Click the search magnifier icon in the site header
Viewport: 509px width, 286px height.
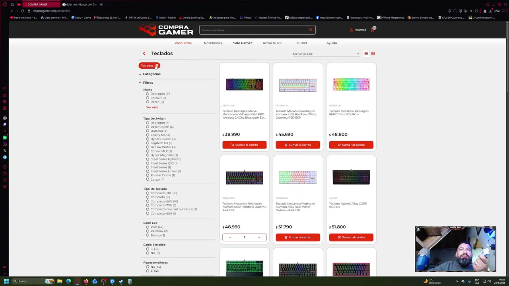(x=311, y=30)
